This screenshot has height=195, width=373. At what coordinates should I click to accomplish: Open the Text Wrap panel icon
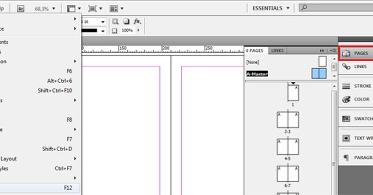pos(355,138)
